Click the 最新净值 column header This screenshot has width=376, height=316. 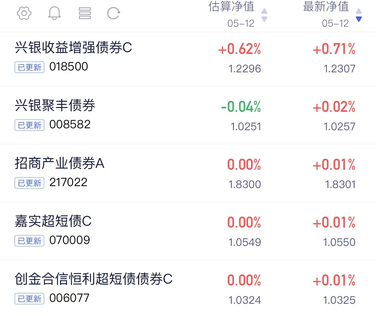326,6
